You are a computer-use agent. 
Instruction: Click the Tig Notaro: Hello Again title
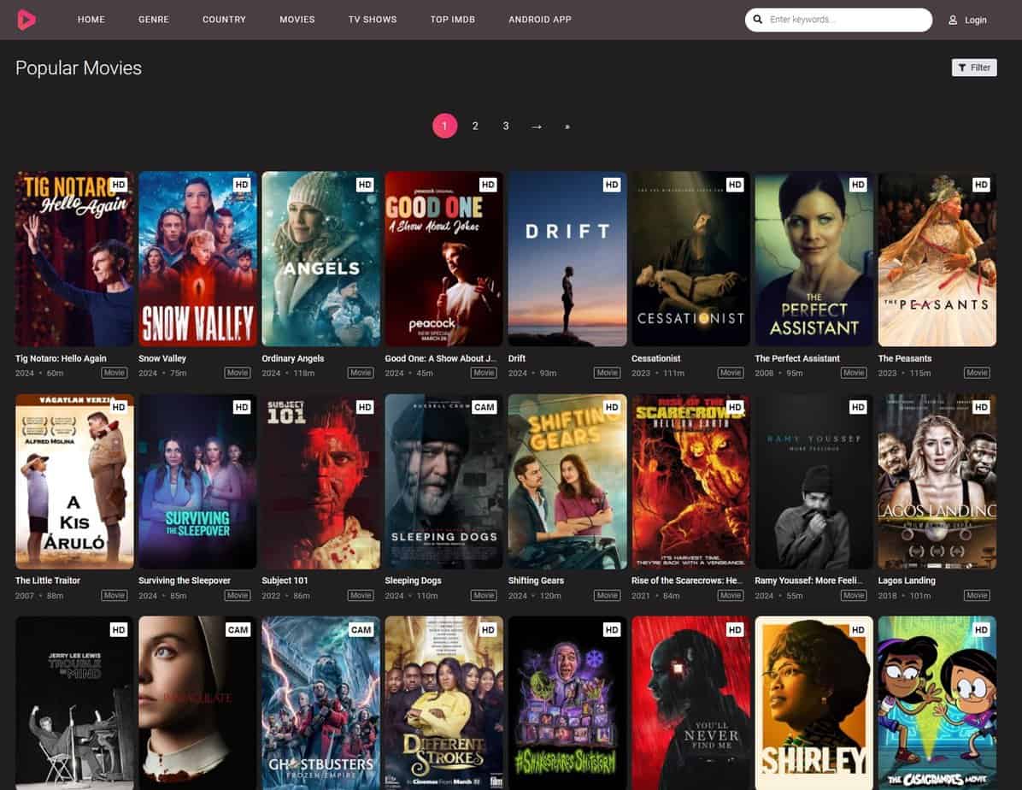pos(61,358)
